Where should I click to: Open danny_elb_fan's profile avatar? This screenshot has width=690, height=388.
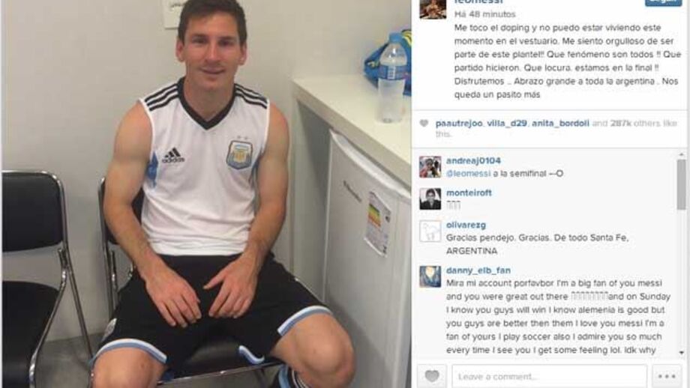click(x=430, y=276)
